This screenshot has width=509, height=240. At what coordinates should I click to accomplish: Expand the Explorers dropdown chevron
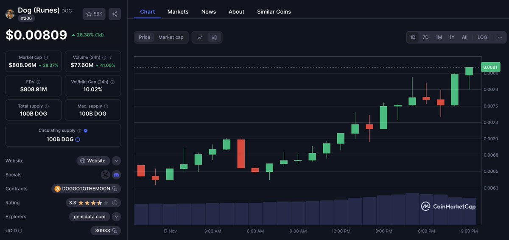[116, 217]
